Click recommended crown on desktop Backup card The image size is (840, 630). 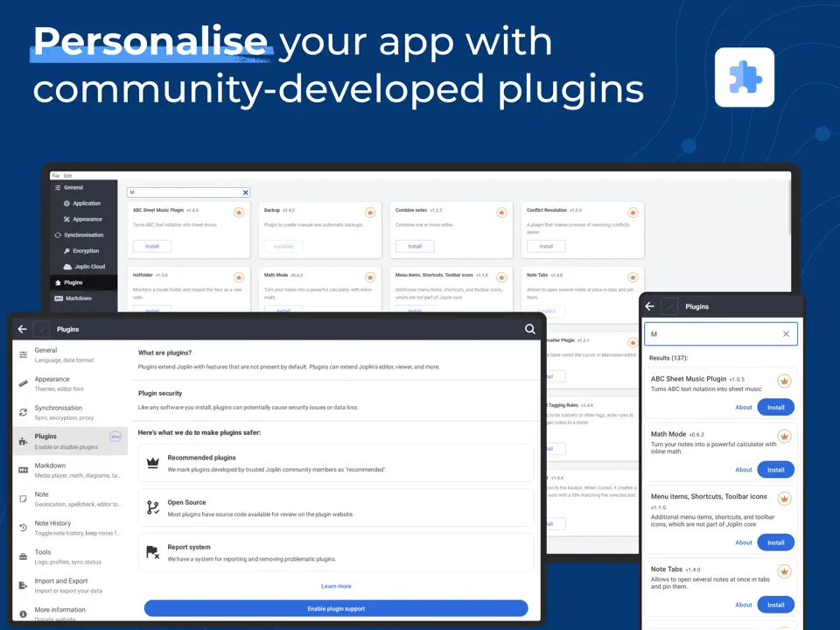(370, 212)
